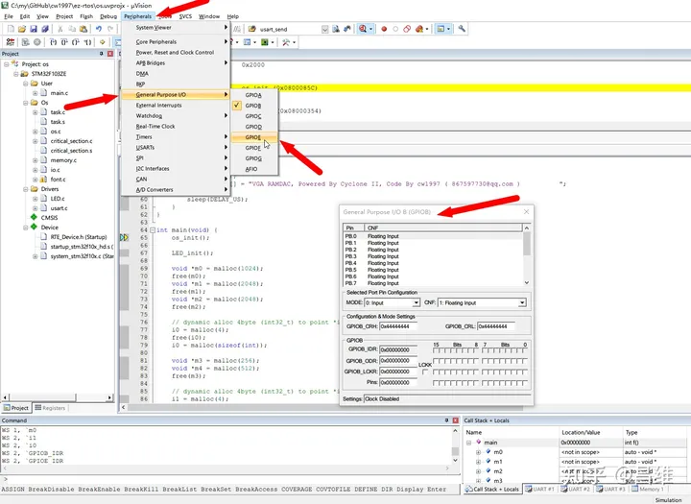The image size is (691, 504).
Task: Expand the m0 variable in Call Stack
Action: click(x=478, y=452)
